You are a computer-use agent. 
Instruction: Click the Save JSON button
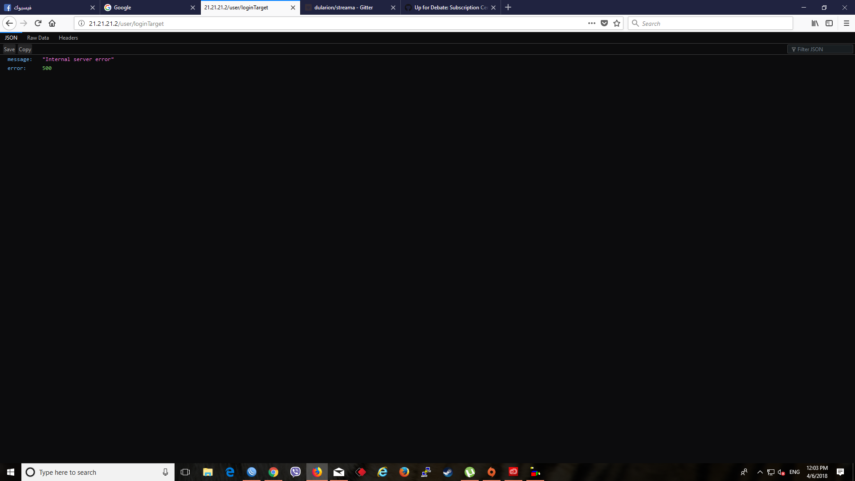9,49
